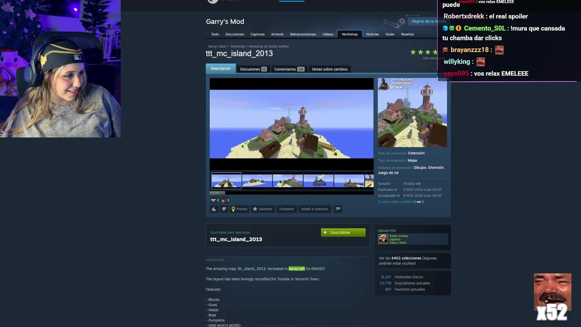The image size is (581, 327).
Task: Open the 2 notas sobre cambios link
Action: coord(395,202)
